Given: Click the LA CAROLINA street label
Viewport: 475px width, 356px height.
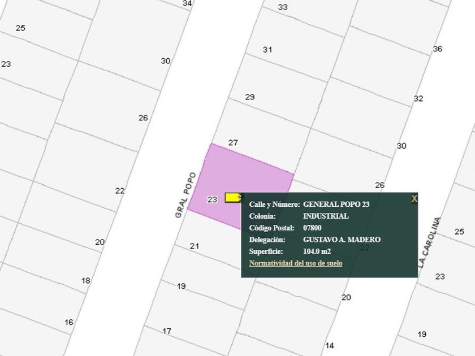Looking at the screenshot, I should (429, 242).
